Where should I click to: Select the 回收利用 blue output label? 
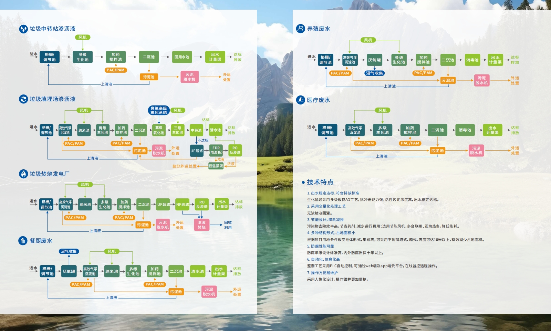[x=228, y=225]
